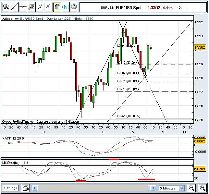Click the scrollbar right arrow

click(x=153, y=188)
